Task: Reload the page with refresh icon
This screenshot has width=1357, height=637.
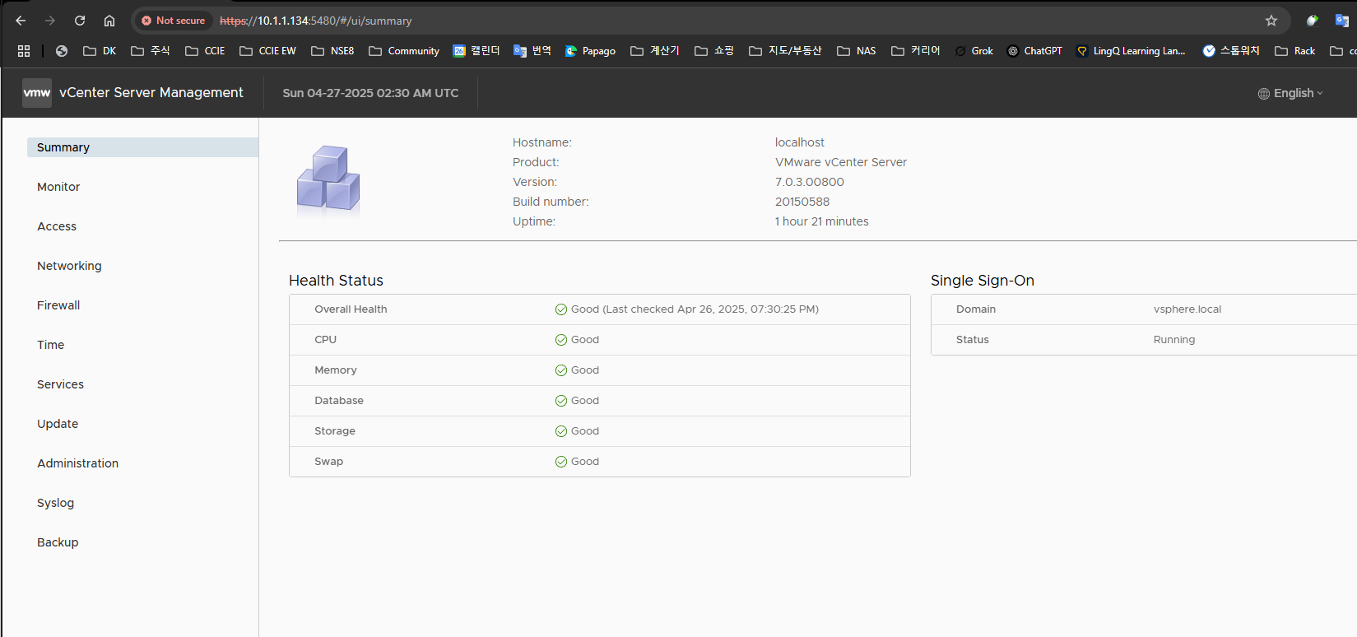Action: coord(80,21)
